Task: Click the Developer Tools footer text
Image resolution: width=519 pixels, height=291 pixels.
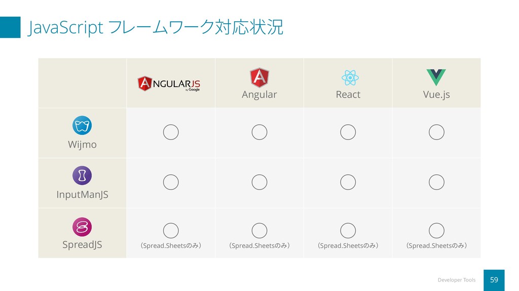Action: [x=457, y=280]
